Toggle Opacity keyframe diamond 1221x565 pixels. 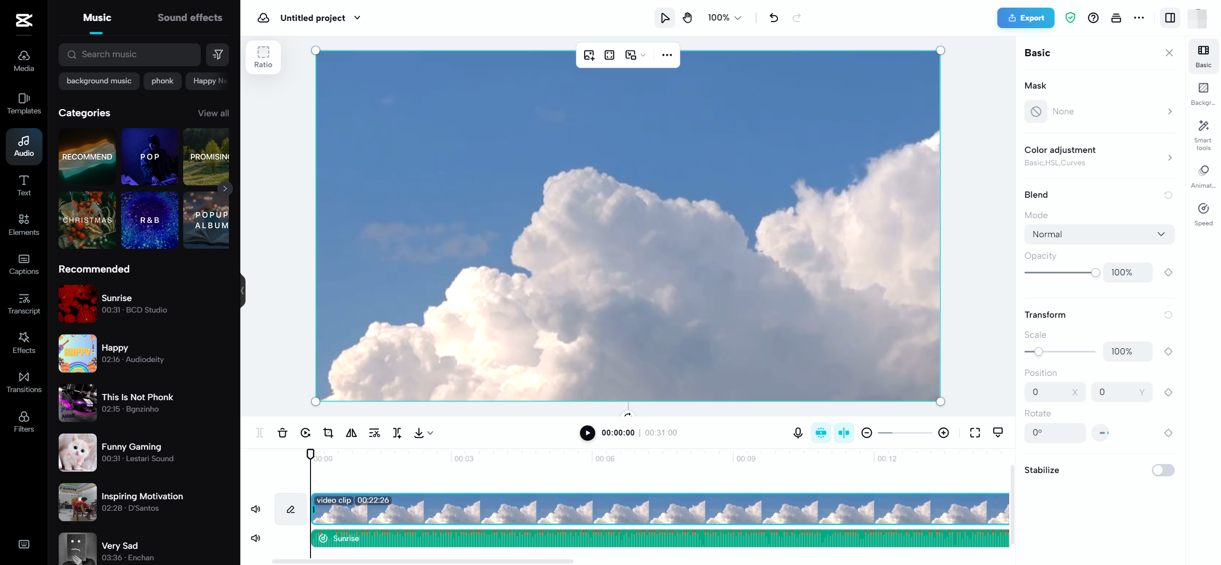click(1168, 272)
